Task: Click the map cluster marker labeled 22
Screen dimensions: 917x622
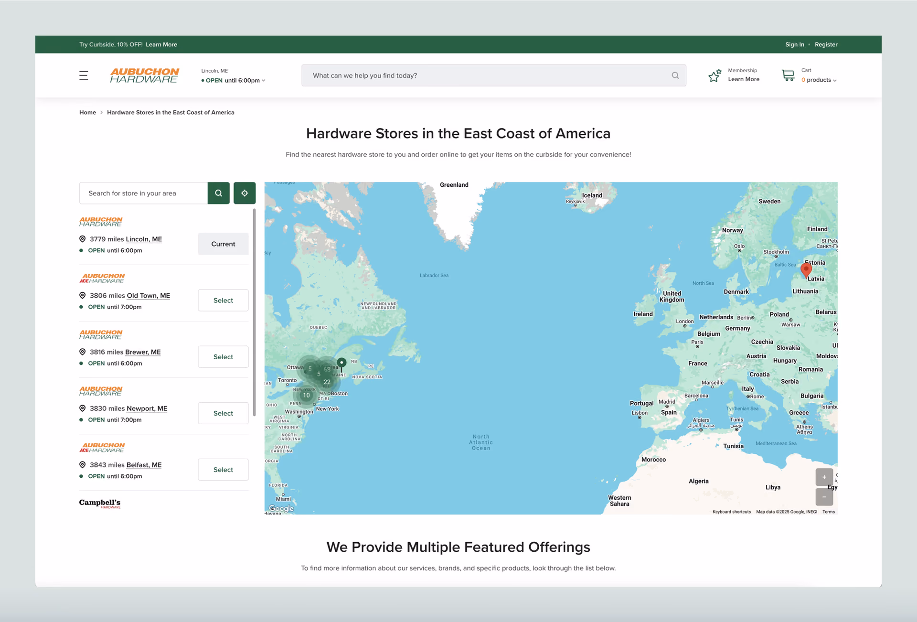Action: click(327, 382)
